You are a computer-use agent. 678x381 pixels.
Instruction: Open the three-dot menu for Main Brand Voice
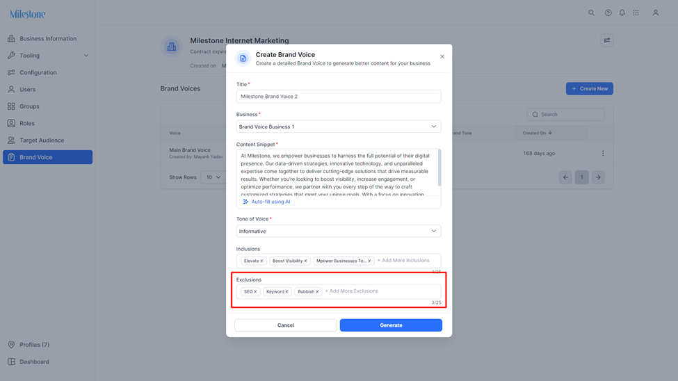[x=603, y=153]
